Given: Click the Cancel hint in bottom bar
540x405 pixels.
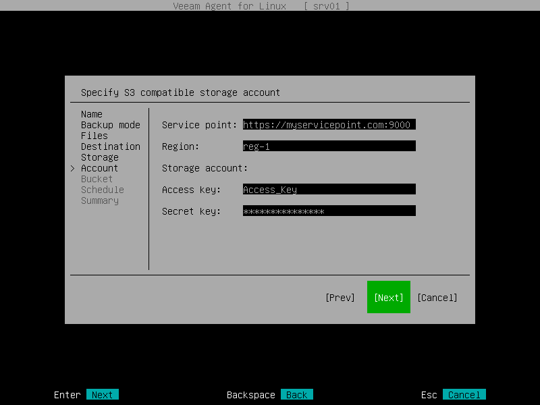Looking at the screenshot, I should [x=464, y=394].
